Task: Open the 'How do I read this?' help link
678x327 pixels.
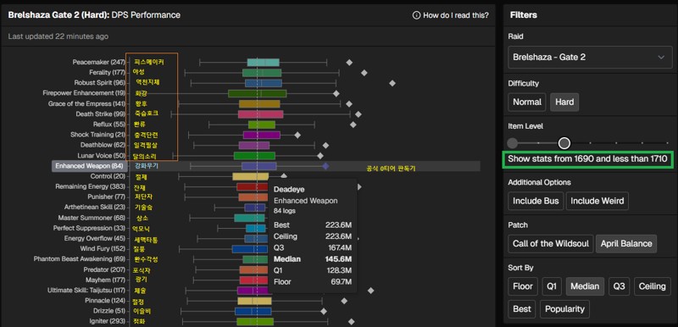Action: point(451,15)
